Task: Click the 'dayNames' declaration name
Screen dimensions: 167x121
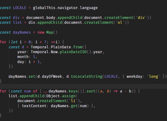Action: point(22,32)
